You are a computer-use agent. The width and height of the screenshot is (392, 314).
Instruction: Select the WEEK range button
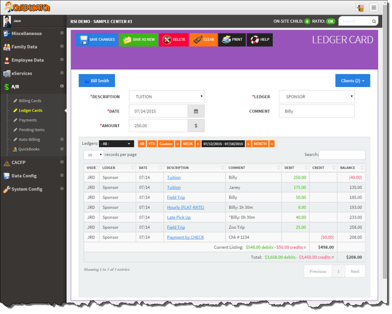click(188, 144)
